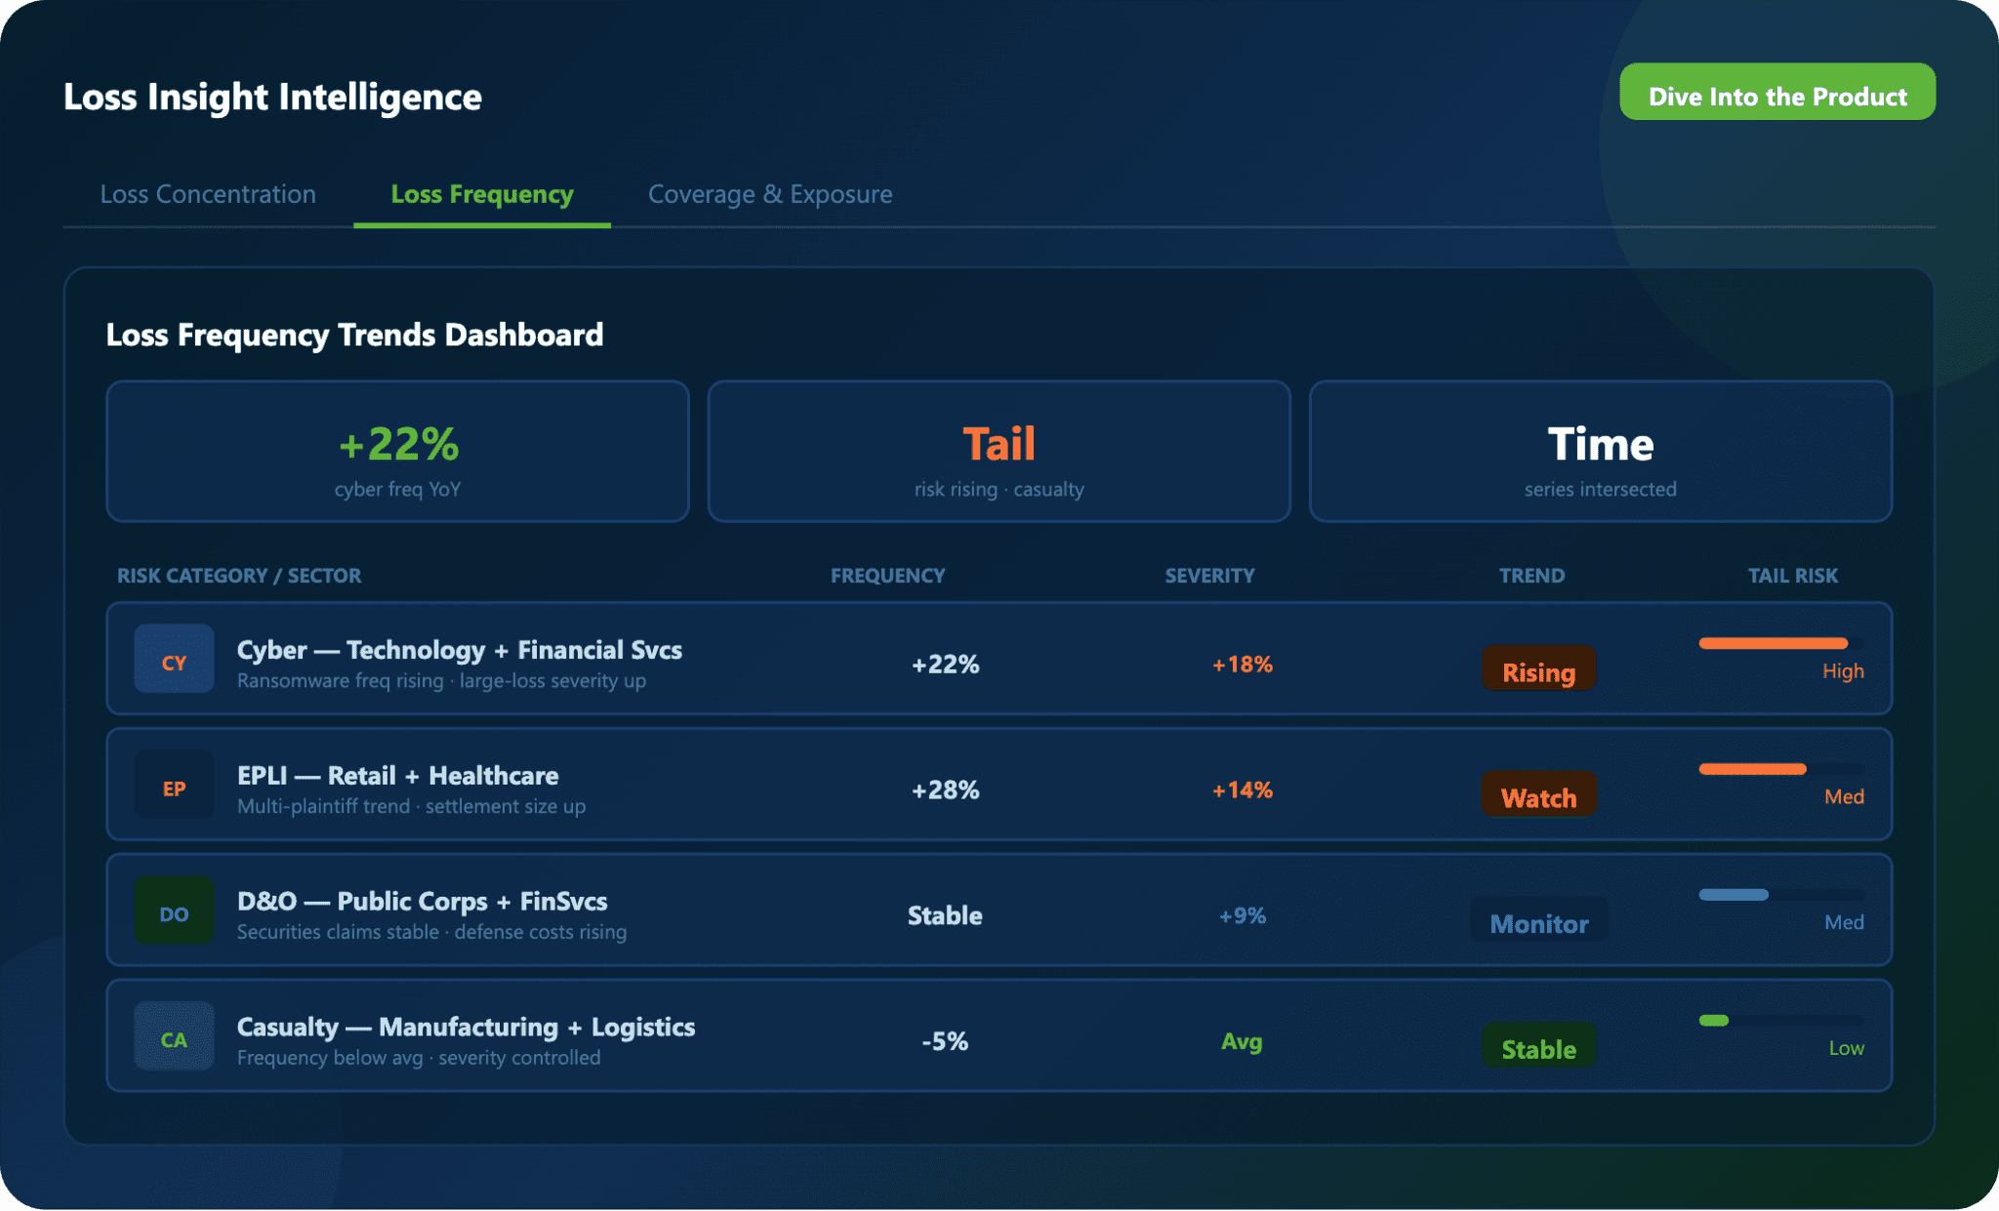Open the Tail risk rising card
This screenshot has height=1211, width=1999.
tap(999, 452)
